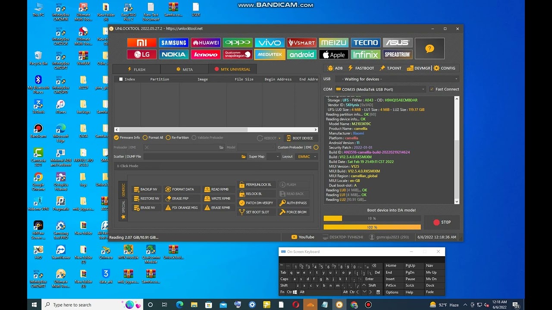
Task: Click FORCE BROM button
Action: (293, 212)
